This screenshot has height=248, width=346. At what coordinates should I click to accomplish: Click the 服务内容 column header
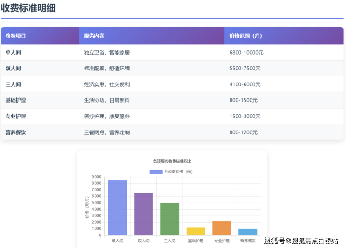94,35
